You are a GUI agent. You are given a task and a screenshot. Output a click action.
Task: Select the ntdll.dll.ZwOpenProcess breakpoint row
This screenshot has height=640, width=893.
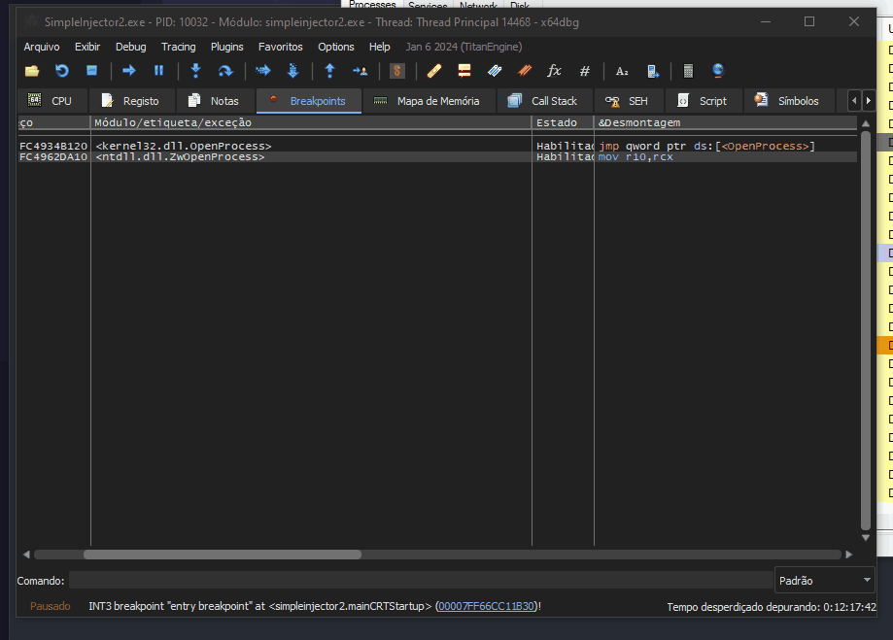tap(180, 157)
